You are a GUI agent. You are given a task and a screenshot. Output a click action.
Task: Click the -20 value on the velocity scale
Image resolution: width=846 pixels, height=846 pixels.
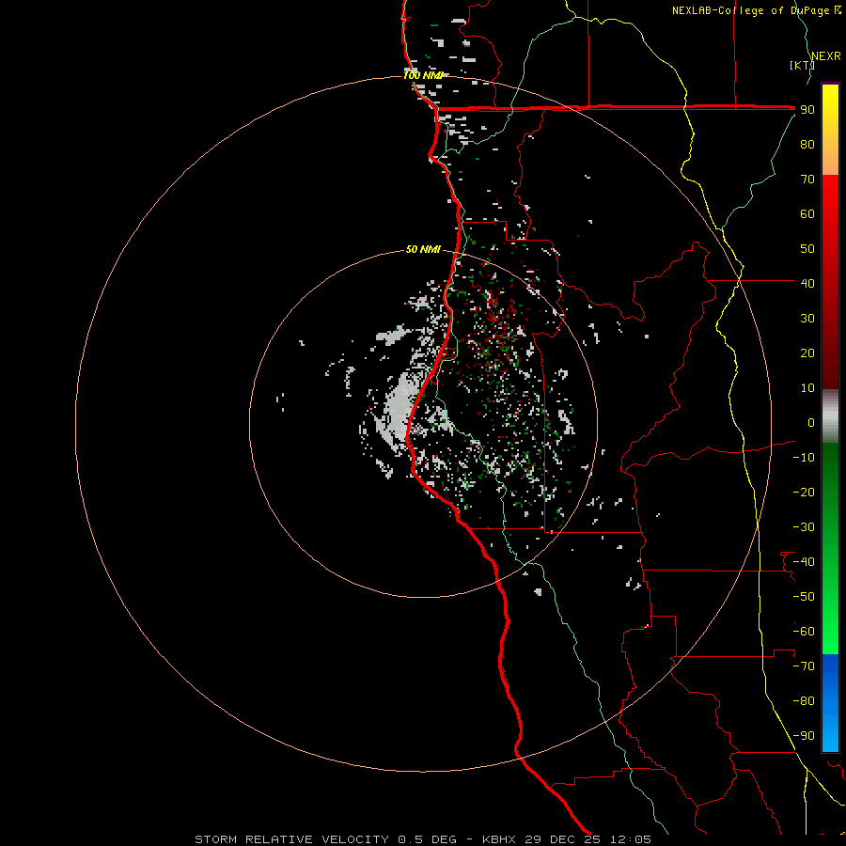click(x=804, y=492)
